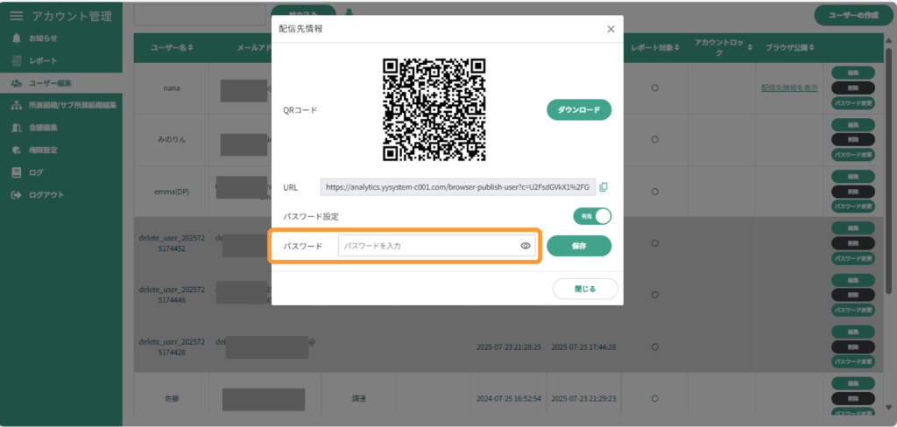Click the レポート sidebar icon
The image size is (897, 427).
pos(16,60)
